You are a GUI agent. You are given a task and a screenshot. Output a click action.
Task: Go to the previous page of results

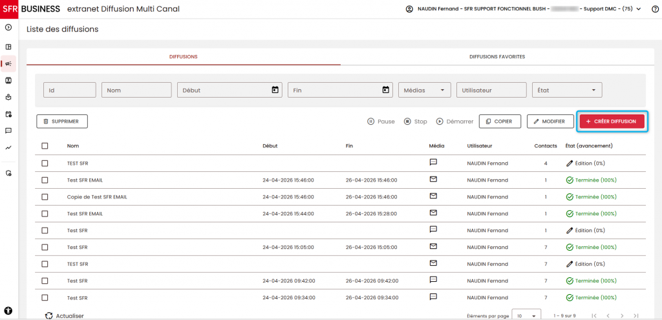click(608, 315)
